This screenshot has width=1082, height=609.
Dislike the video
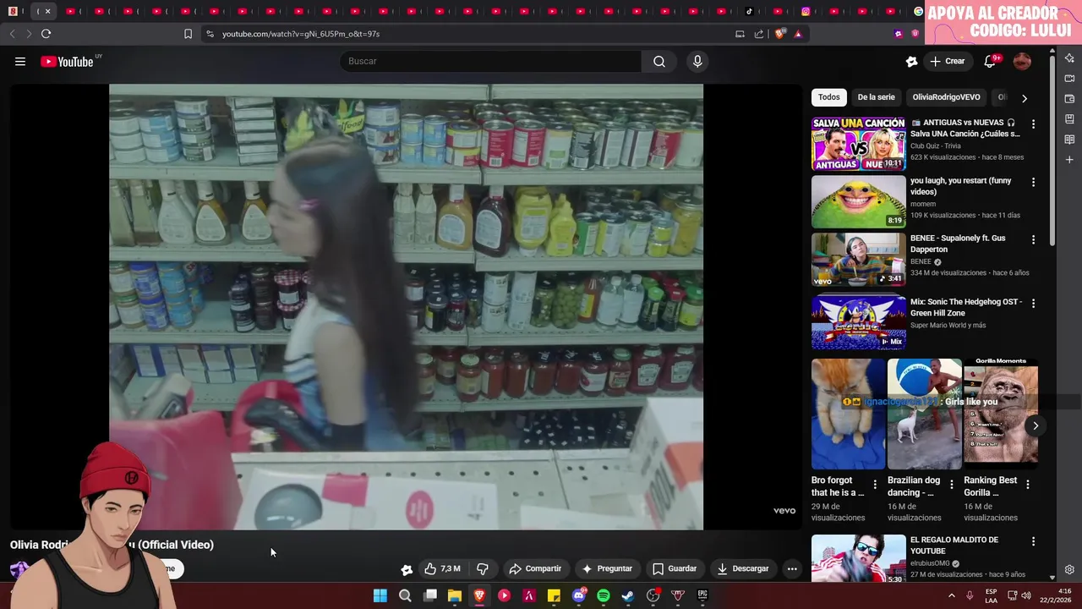point(483,568)
